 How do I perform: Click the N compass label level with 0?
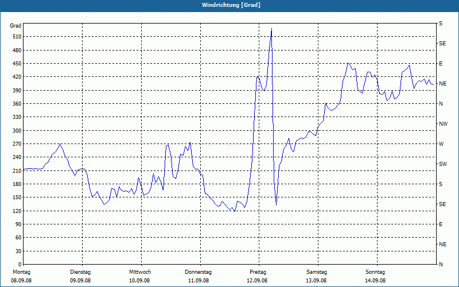[441, 265]
